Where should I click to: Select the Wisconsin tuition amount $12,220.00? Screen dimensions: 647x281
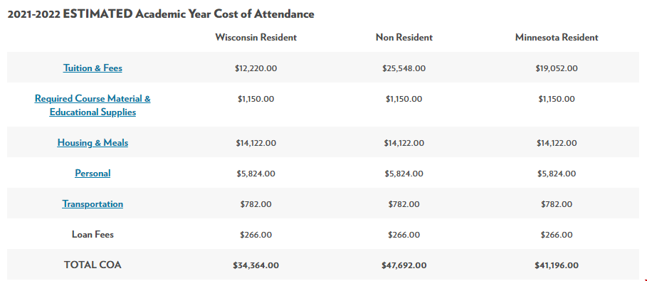[256, 68]
